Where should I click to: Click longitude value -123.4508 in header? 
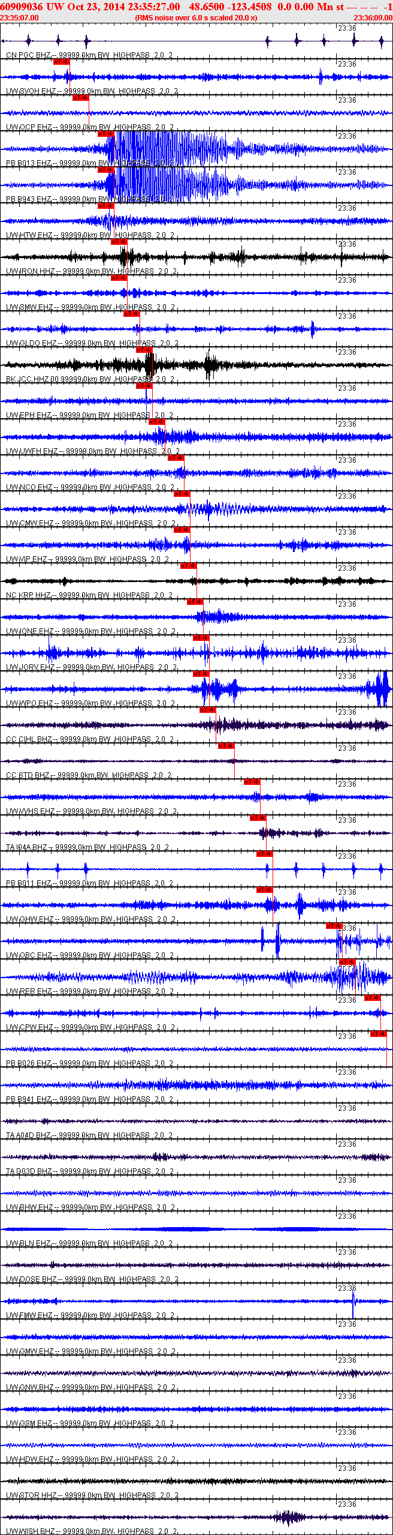tap(250, 7)
